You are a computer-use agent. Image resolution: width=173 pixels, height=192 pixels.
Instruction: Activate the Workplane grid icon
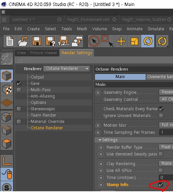coord(7,103)
